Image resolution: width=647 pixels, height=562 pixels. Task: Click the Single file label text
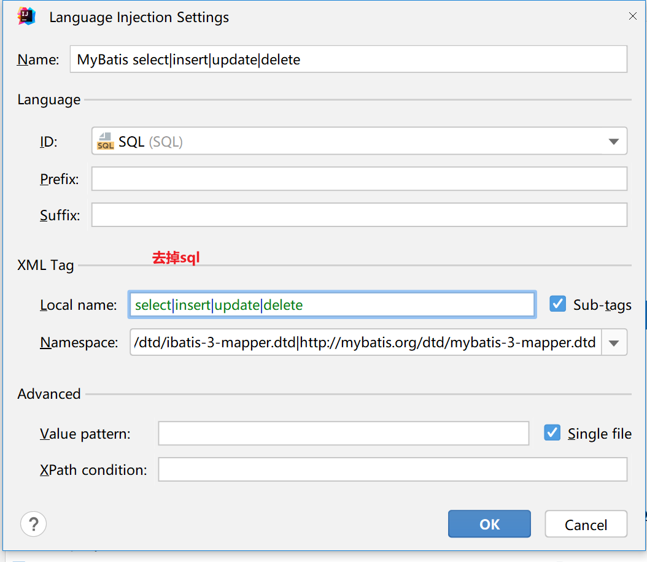tap(600, 434)
